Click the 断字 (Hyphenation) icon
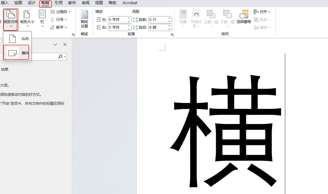This screenshot has height=194, width=328. point(59,27)
